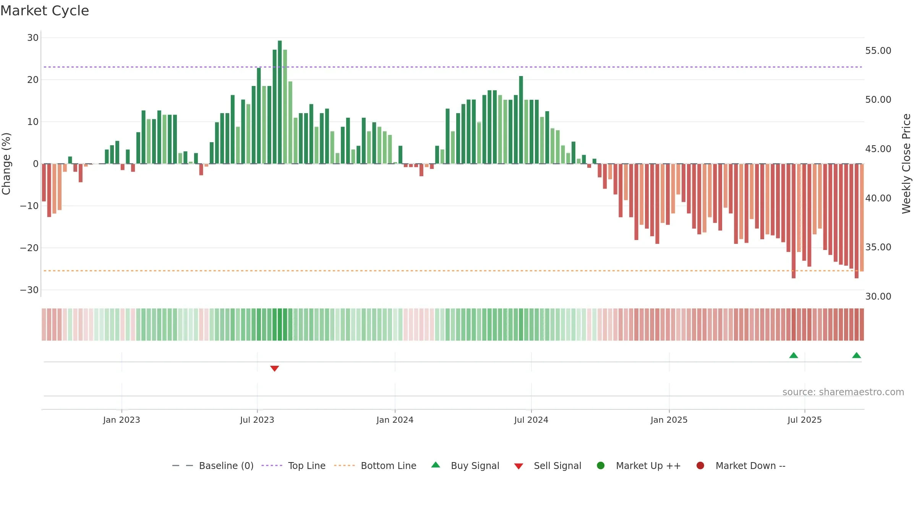Click the −30 left-axis tick label
Viewport: 917px width, 516px height.
tap(29, 290)
